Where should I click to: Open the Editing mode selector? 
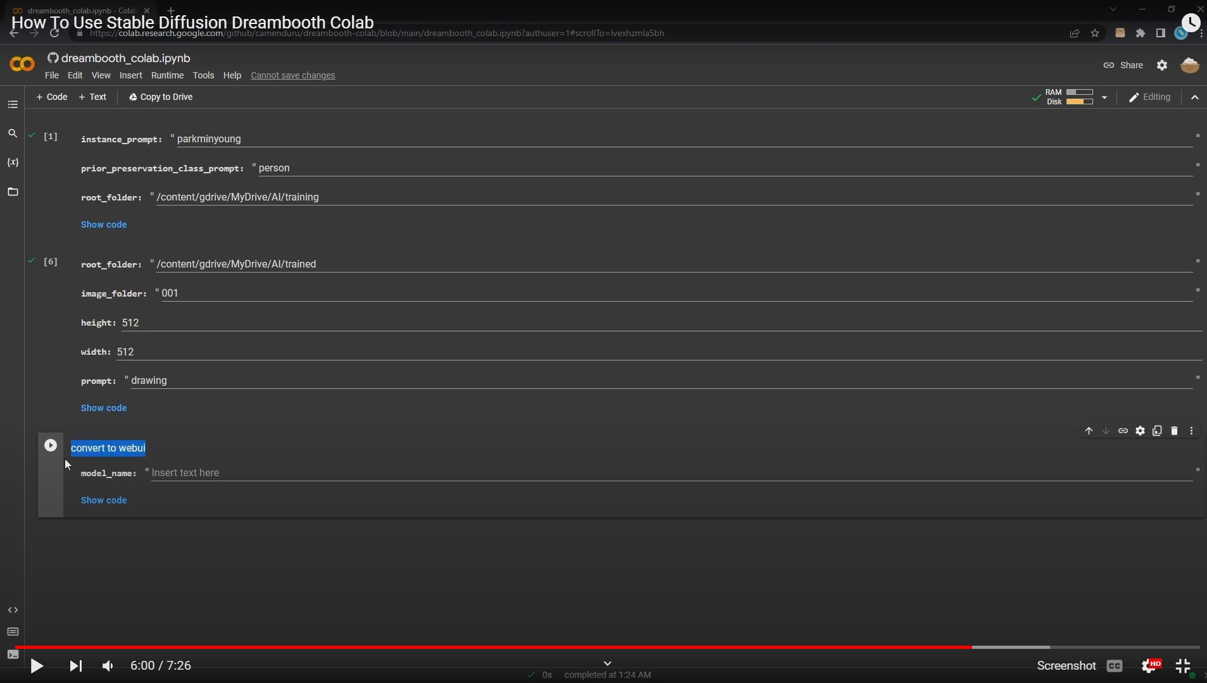[1150, 97]
